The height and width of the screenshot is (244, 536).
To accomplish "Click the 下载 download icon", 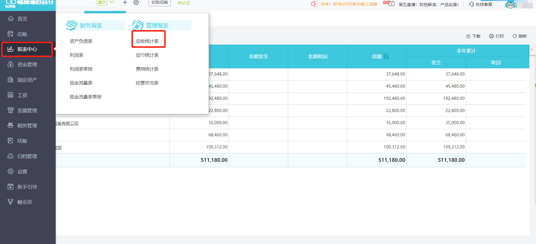I will (x=468, y=36).
